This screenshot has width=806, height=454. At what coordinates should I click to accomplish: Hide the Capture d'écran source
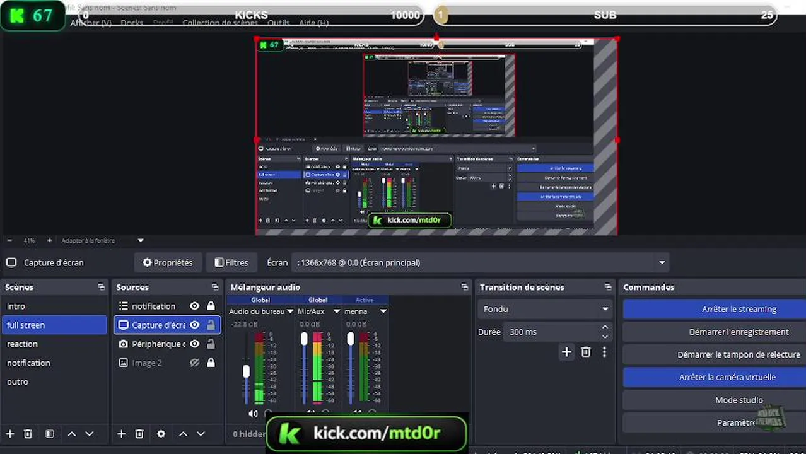195,325
